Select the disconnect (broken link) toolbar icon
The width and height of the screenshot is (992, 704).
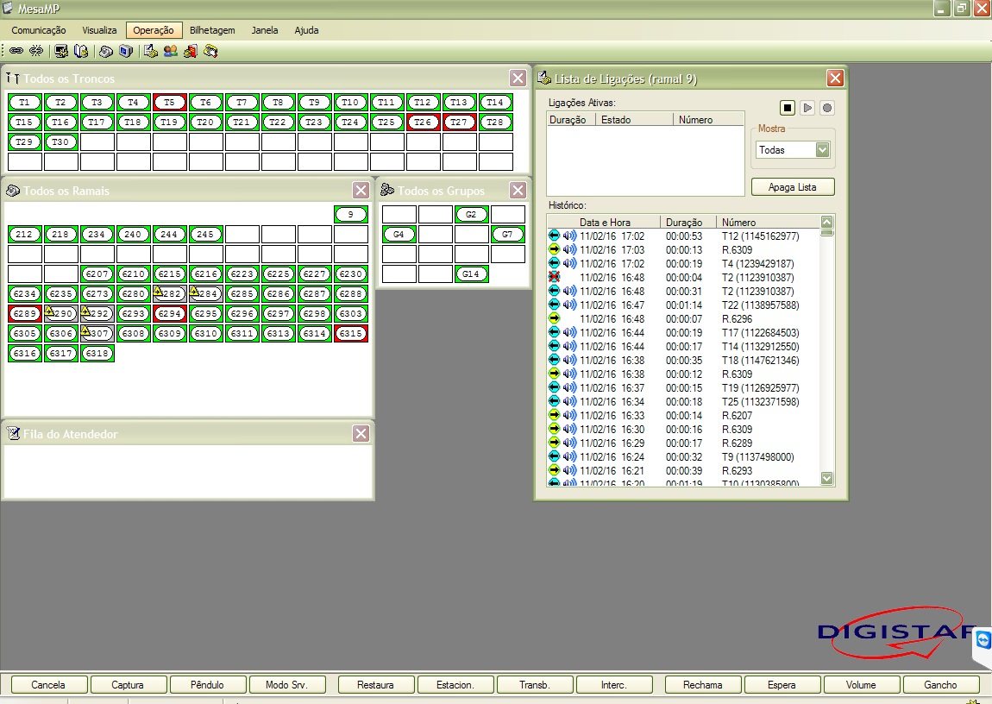[x=37, y=50]
